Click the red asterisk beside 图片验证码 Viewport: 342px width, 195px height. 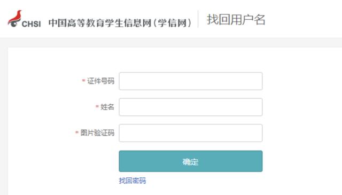point(77,132)
